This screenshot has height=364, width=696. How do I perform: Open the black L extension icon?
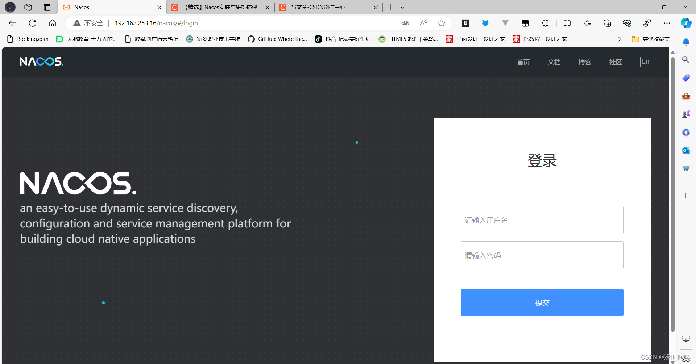[x=465, y=23]
